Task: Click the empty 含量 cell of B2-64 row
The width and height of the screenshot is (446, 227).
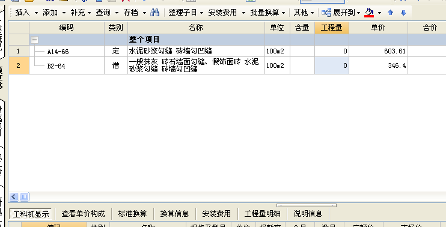Action: click(x=302, y=65)
